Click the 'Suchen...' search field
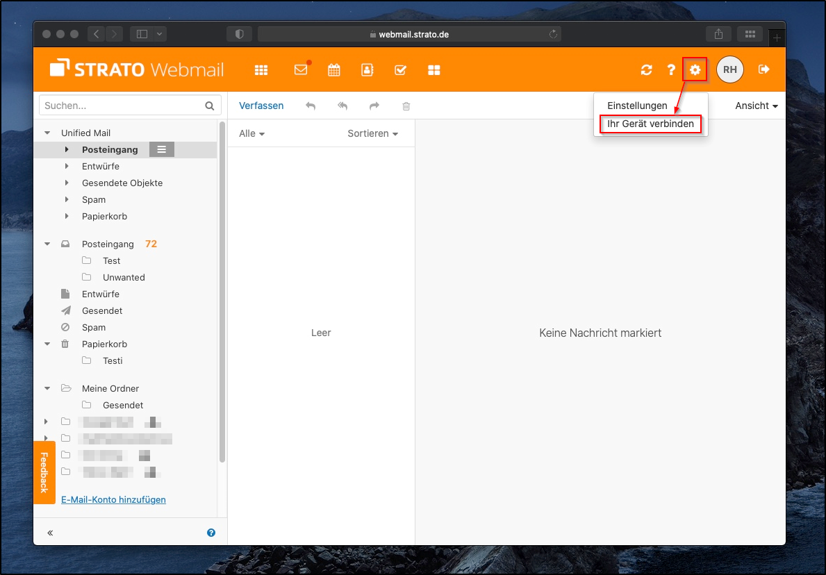The height and width of the screenshot is (575, 826). pyautogui.click(x=122, y=106)
